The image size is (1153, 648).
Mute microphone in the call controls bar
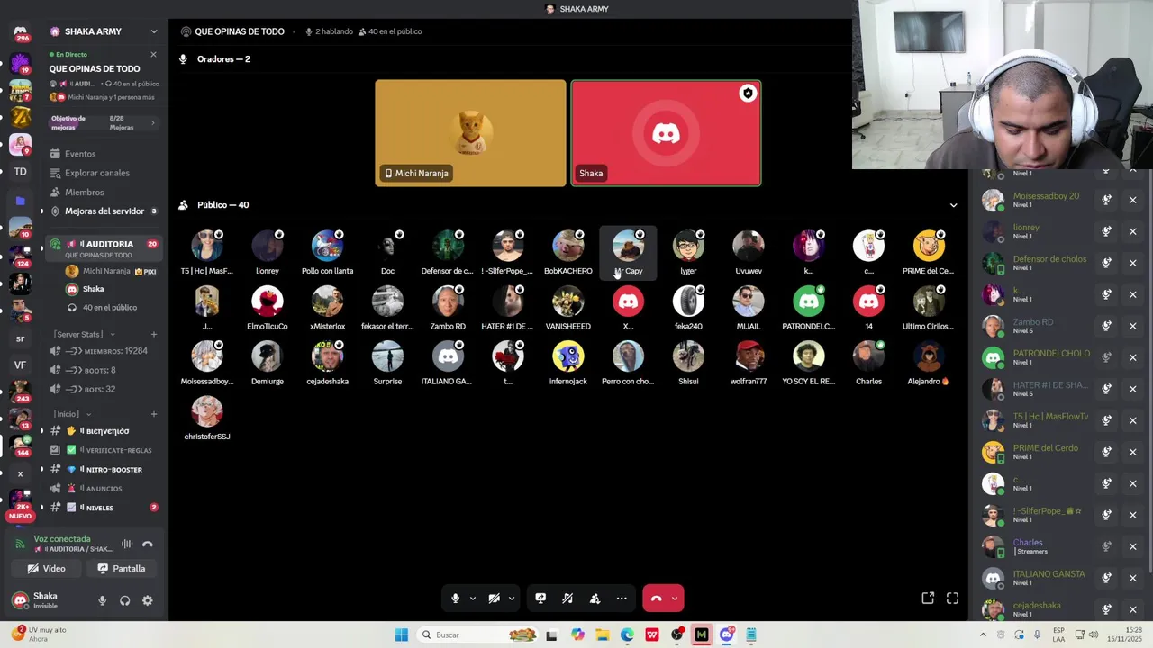455,598
